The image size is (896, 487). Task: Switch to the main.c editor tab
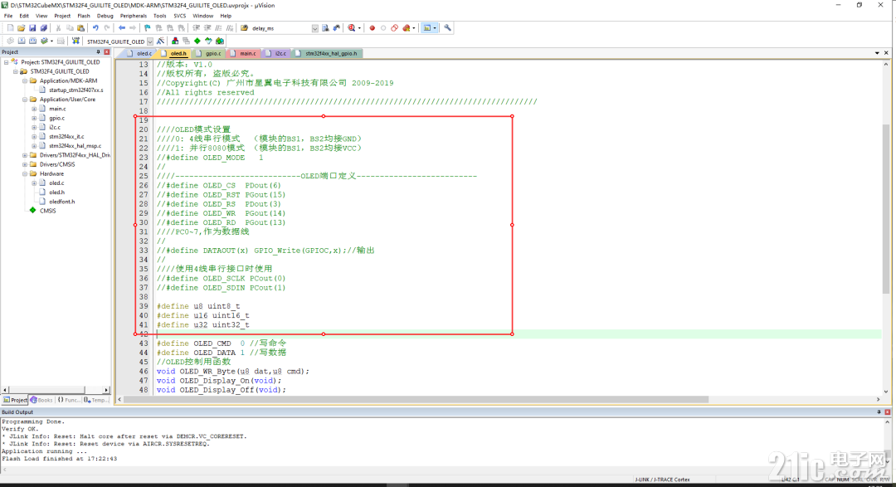[243, 53]
